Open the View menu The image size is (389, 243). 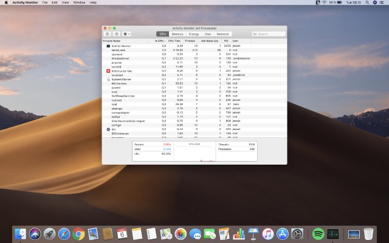click(66, 2)
